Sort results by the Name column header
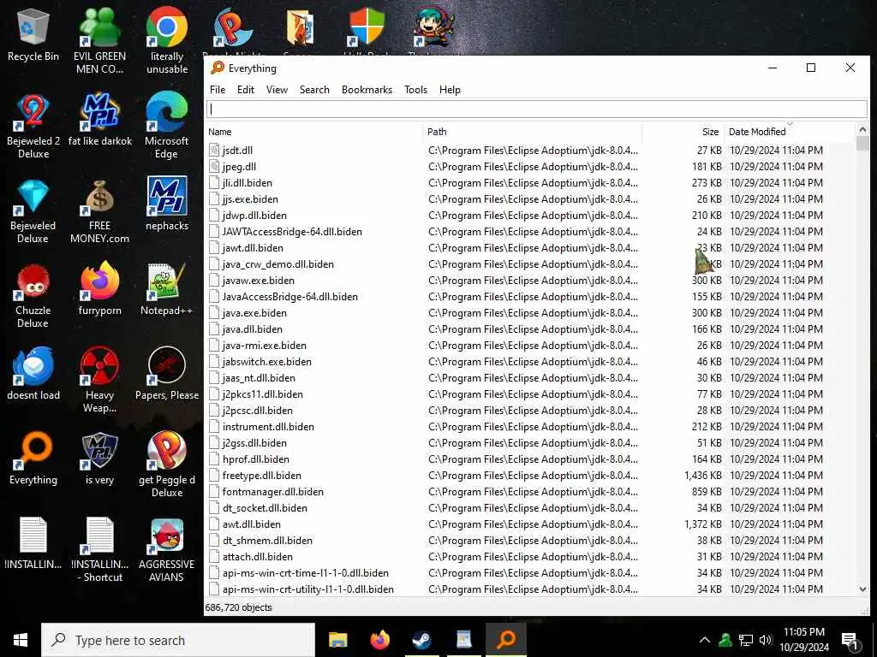877x657 pixels. (x=313, y=132)
